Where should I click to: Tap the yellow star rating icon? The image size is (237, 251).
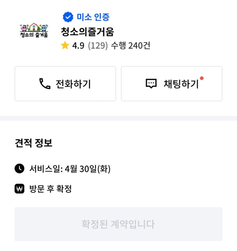65,46
